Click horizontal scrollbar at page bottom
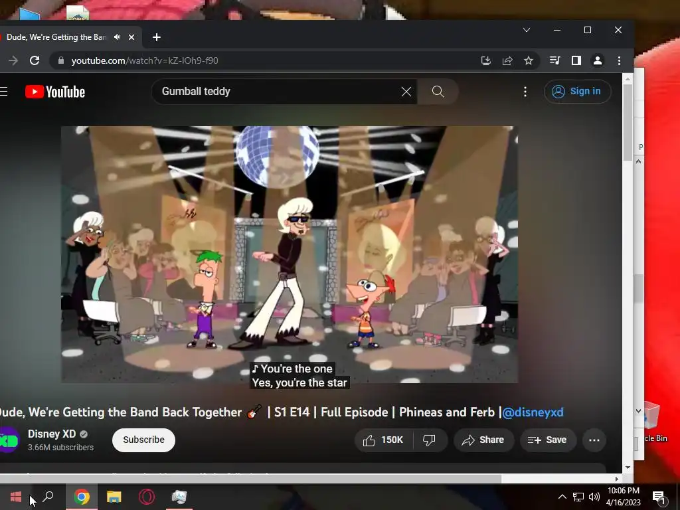The image size is (680, 510). 250,479
